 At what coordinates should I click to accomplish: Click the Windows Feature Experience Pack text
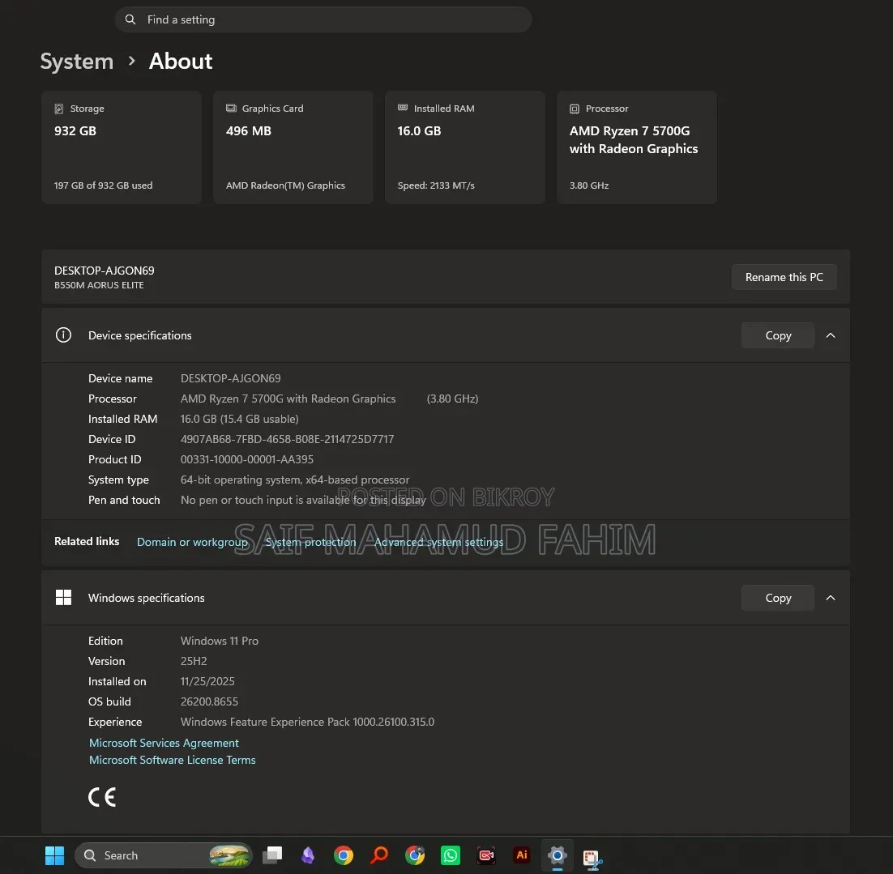[307, 722]
